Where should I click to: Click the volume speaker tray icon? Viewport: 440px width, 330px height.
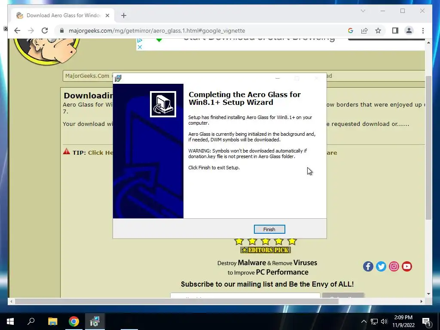[x=384, y=321]
